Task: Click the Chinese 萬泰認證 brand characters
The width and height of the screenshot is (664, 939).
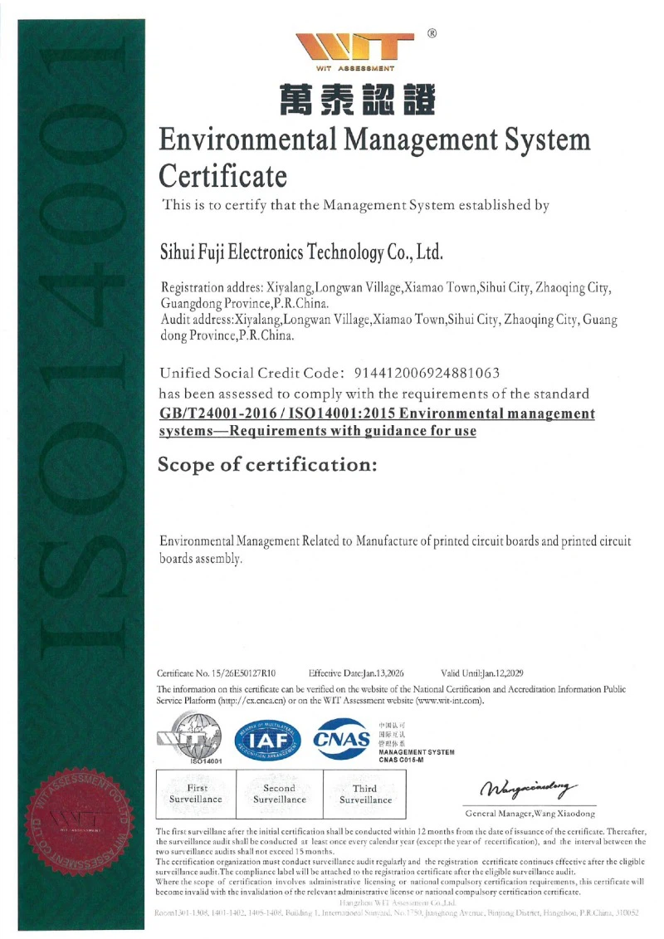Action: 354,101
